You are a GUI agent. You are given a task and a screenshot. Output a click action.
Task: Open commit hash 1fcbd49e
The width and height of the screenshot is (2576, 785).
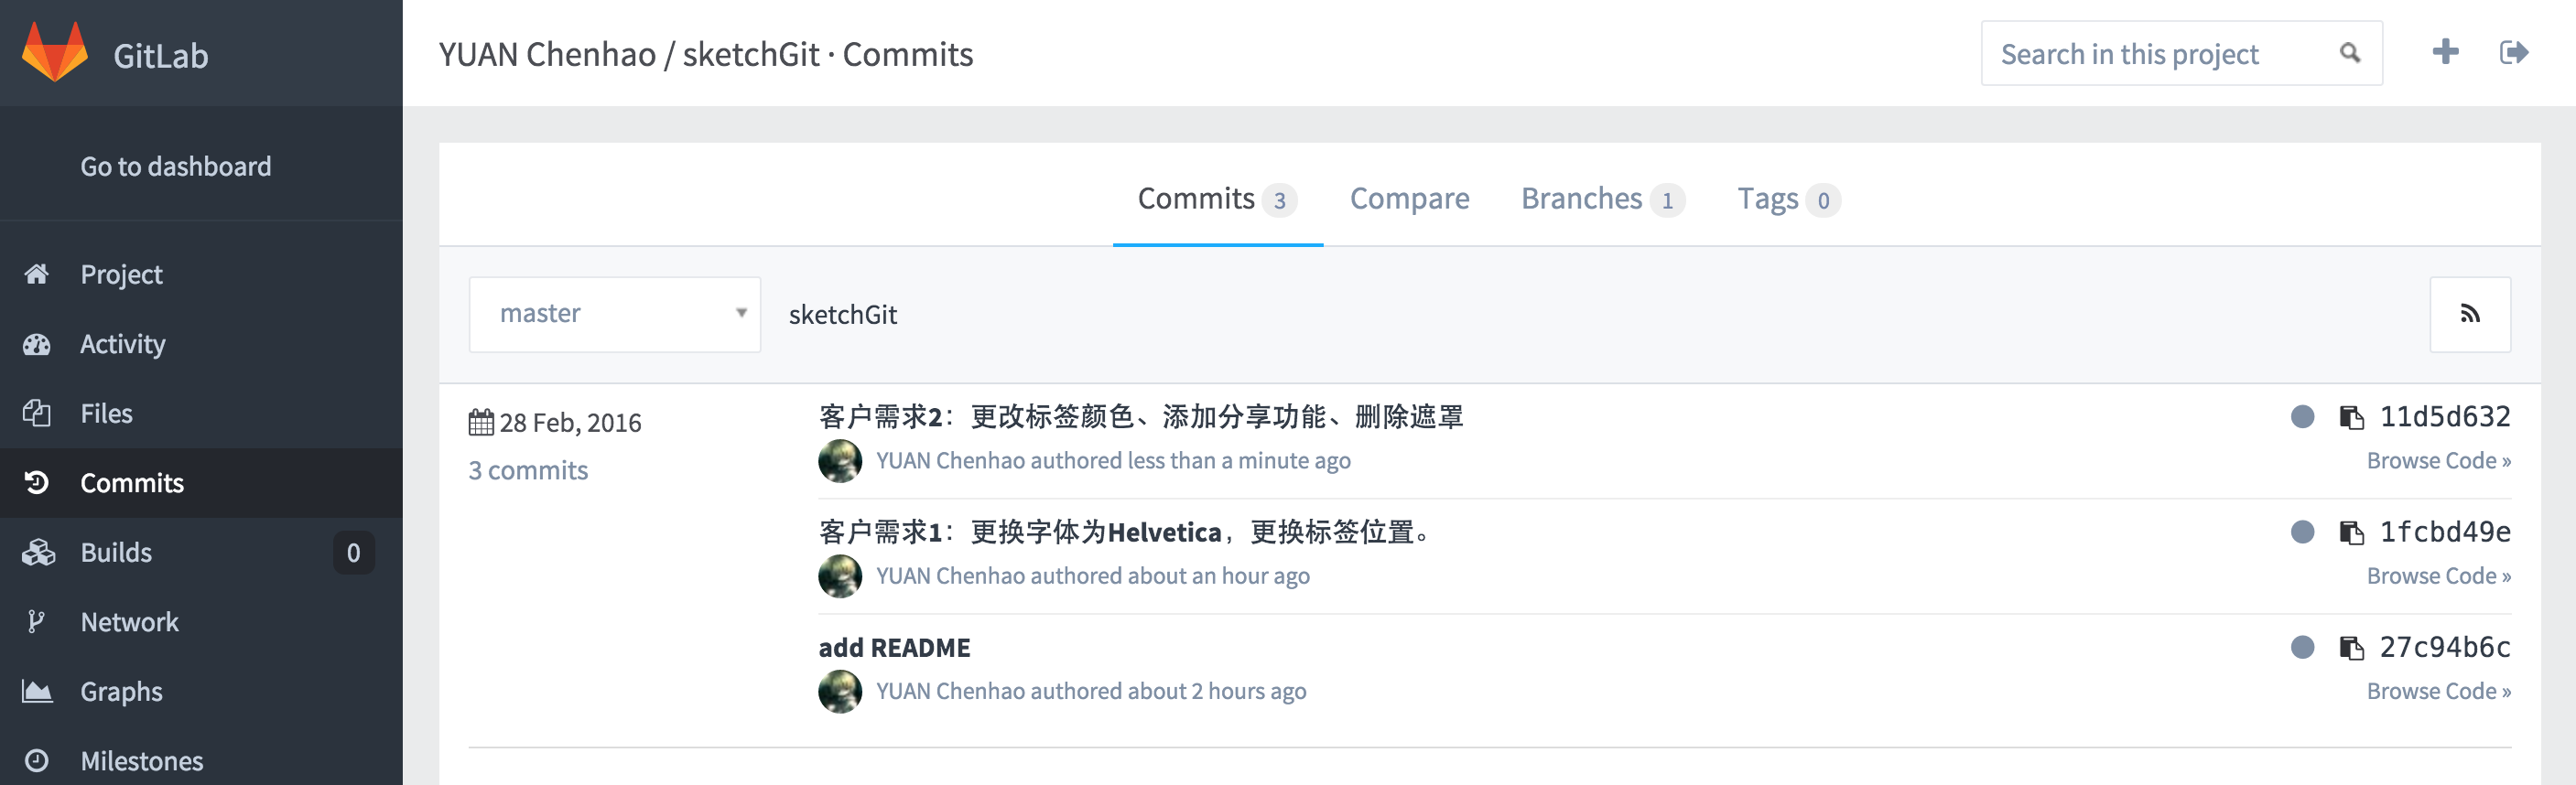(x=2445, y=531)
